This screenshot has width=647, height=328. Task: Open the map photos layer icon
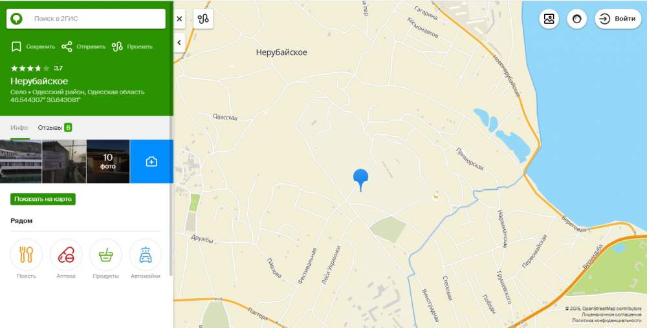tap(549, 19)
